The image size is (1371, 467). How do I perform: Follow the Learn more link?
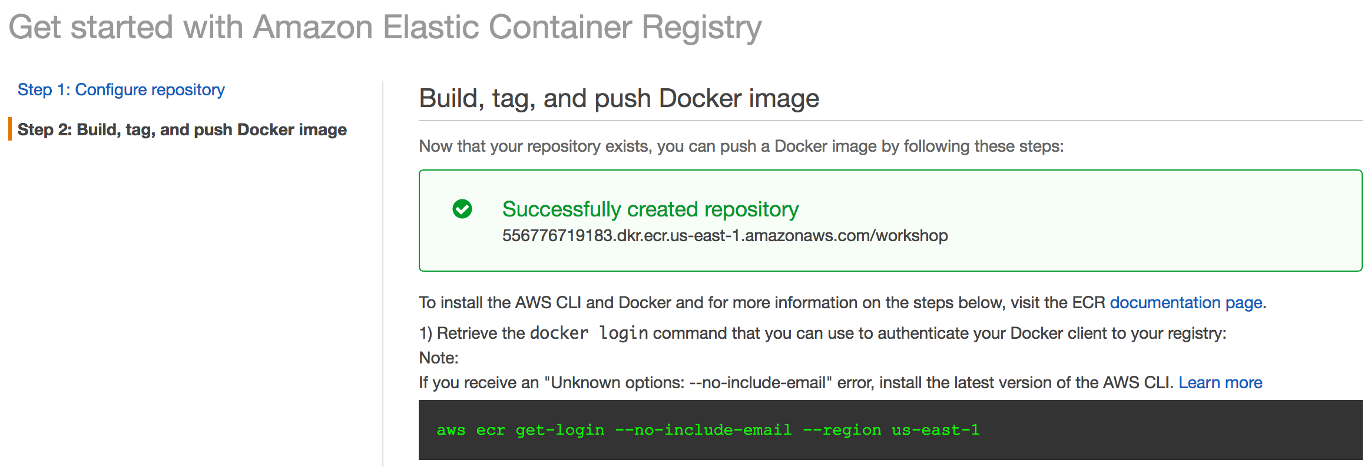point(1220,383)
